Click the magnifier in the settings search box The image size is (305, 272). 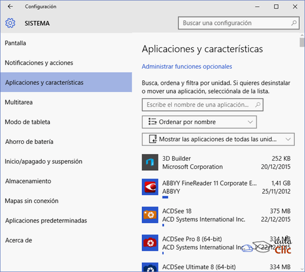[294, 23]
